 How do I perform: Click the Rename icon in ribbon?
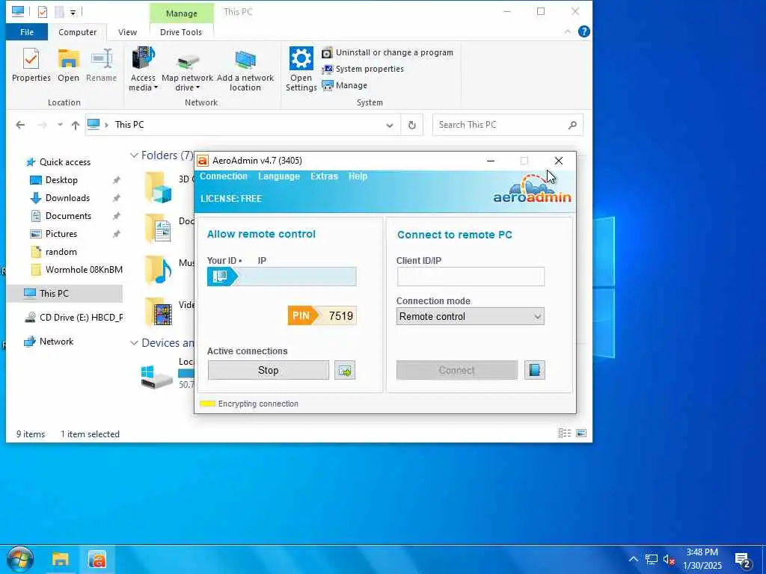102,65
